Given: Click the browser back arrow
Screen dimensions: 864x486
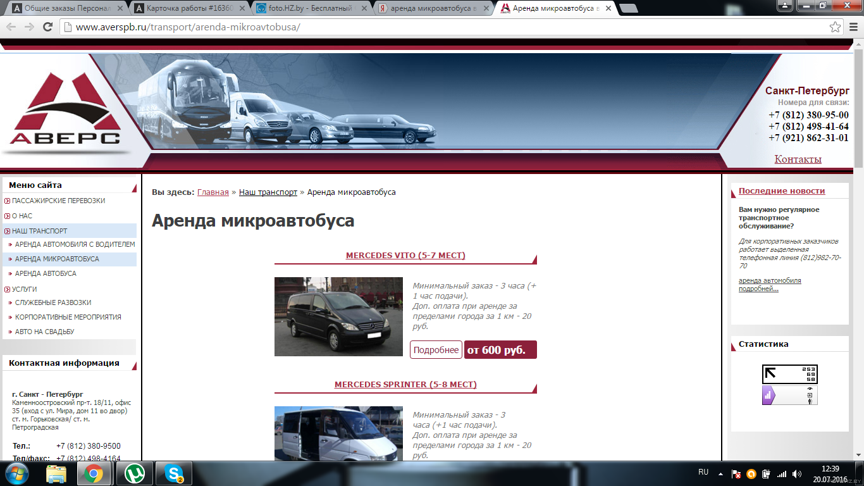Looking at the screenshot, I should point(11,27).
